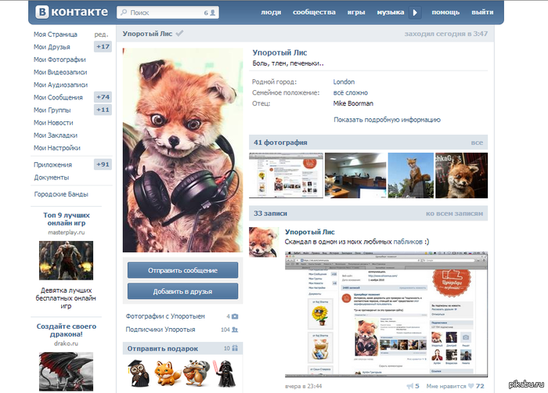Select the owl in graduation cap gift
The height and width of the screenshot is (393, 548).
coord(136,371)
